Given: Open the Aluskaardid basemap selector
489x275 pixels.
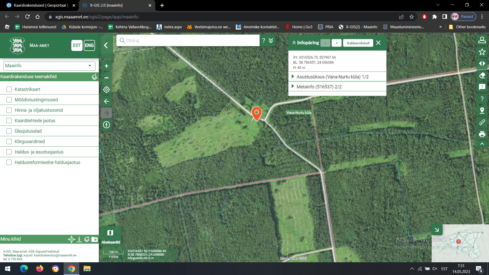Looking at the screenshot, I should [x=111, y=236].
